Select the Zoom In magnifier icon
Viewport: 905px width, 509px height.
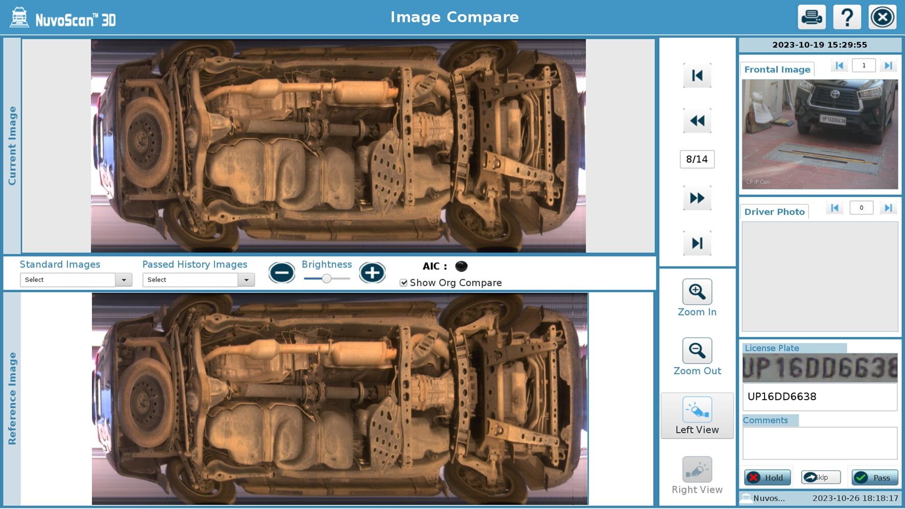click(x=697, y=291)
